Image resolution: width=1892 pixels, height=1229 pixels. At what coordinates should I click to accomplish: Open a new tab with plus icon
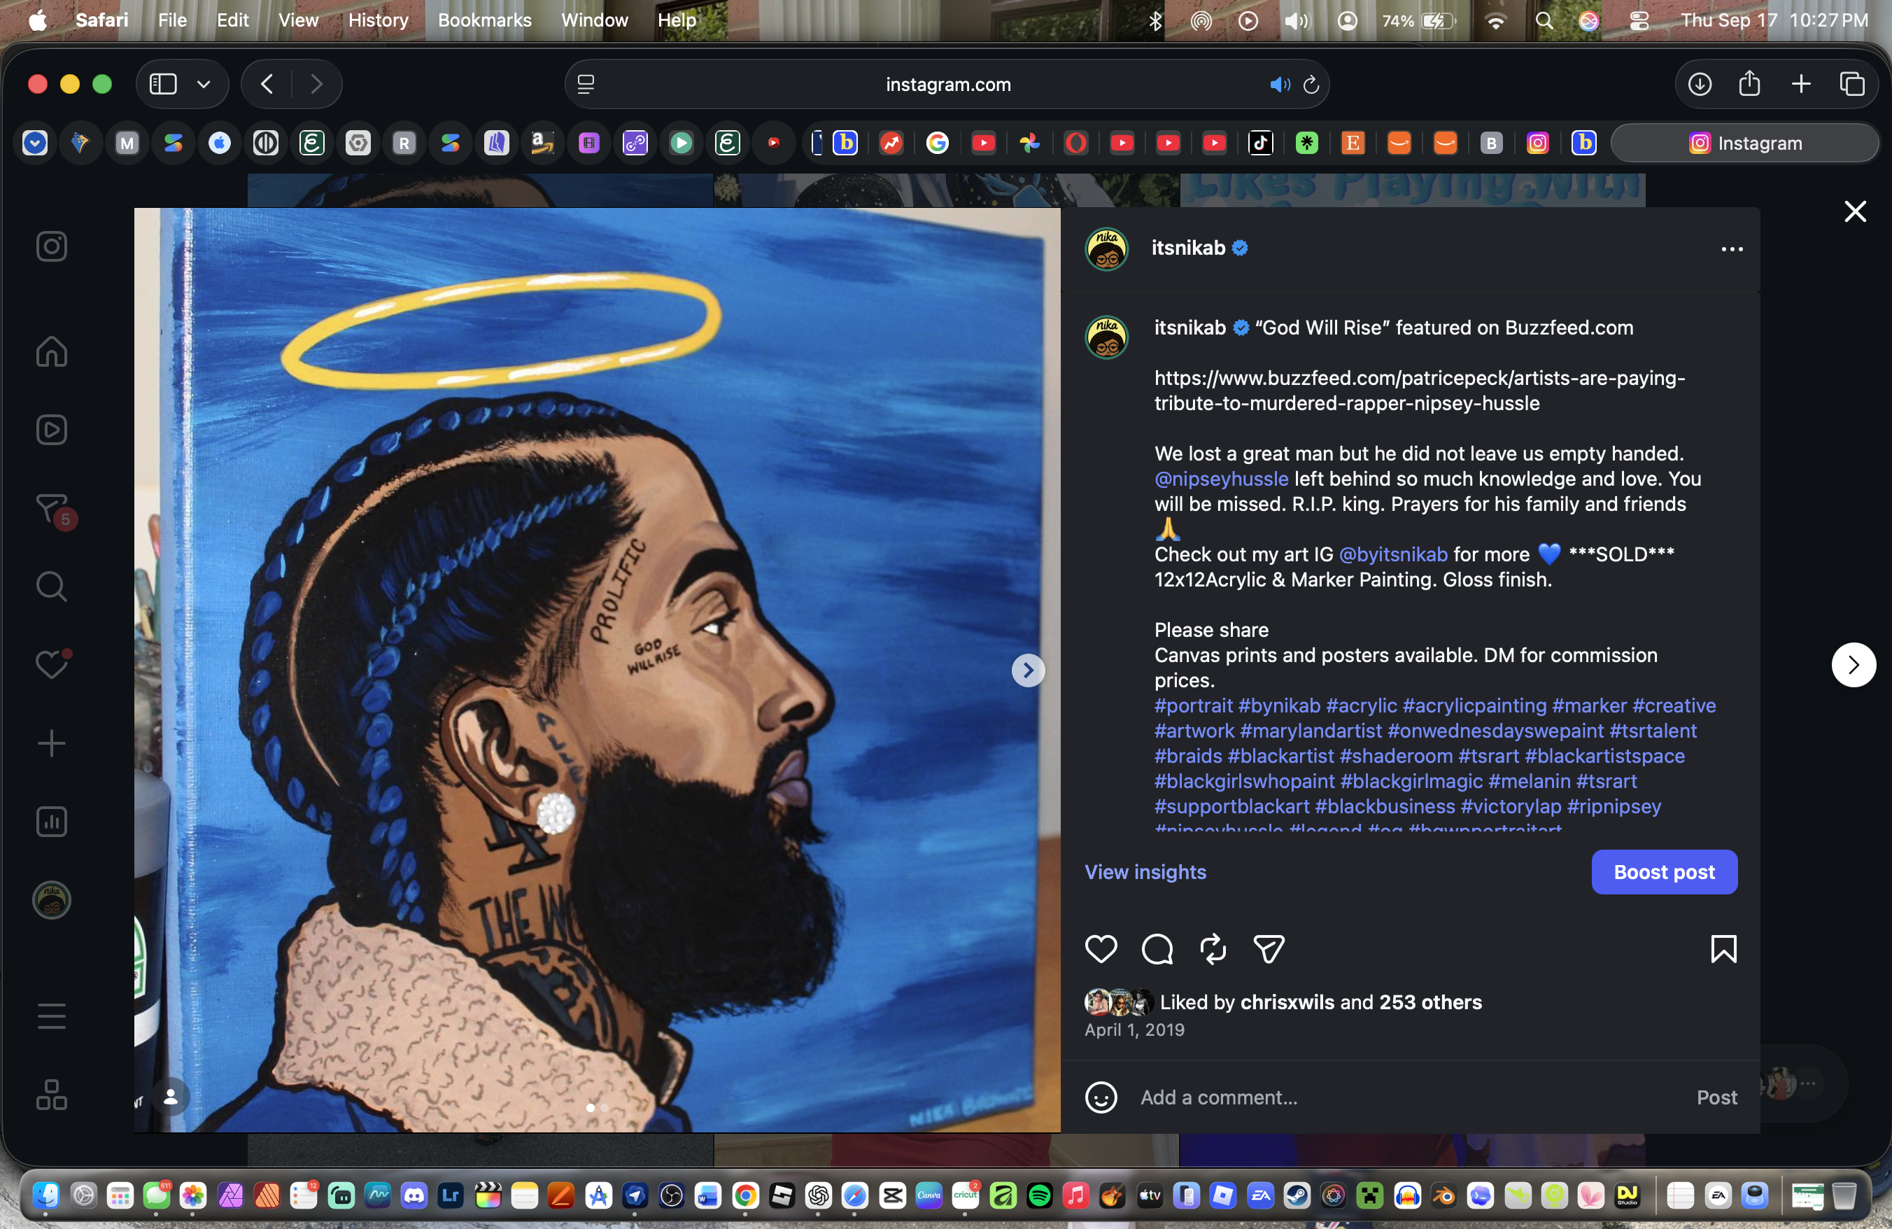tap(1800, 84)
